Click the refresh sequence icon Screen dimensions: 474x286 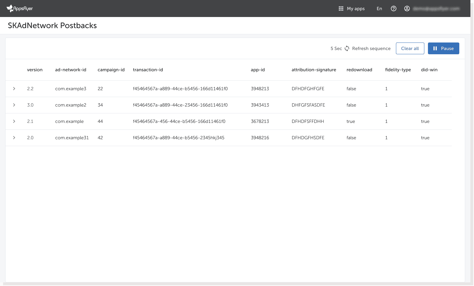(346, 48)
